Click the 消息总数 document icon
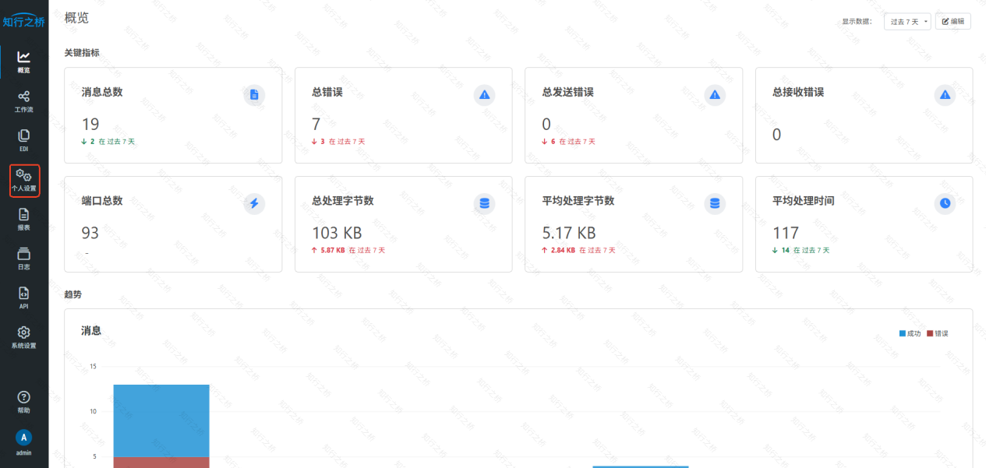 coord(254,95)
